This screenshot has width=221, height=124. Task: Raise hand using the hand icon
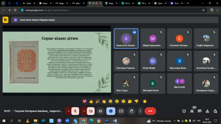132,111
